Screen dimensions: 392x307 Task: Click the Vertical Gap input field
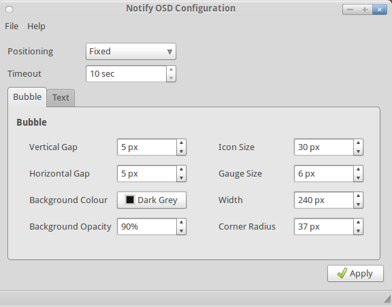147,147
